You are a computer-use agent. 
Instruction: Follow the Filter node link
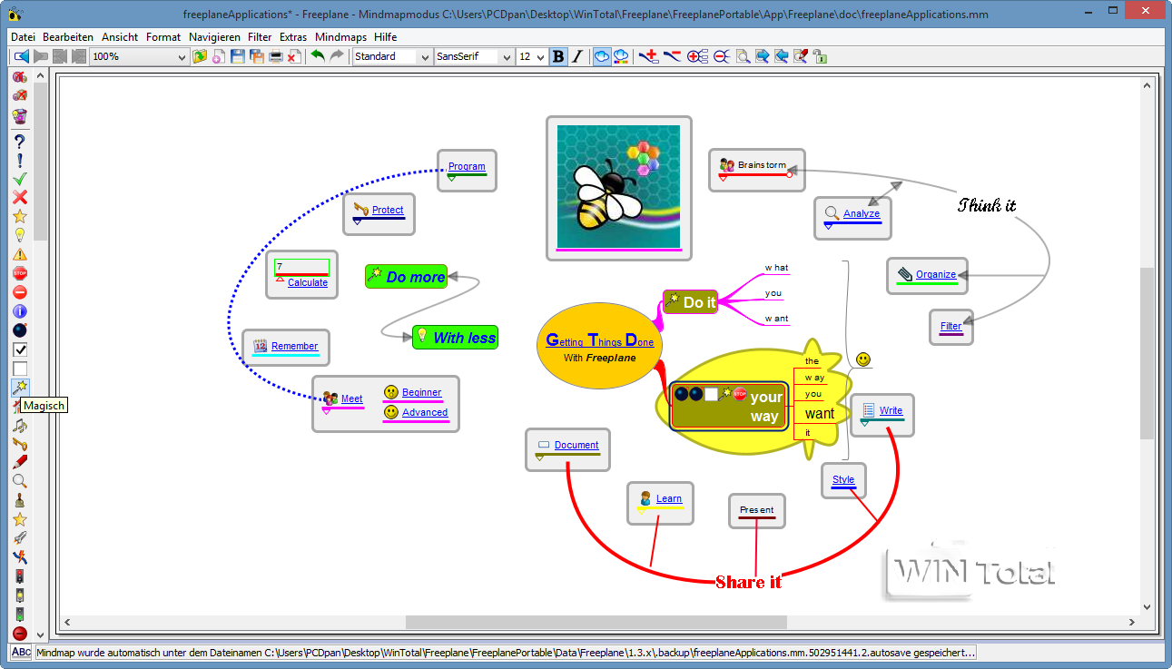pyautogui.click(x=950, y=326)
